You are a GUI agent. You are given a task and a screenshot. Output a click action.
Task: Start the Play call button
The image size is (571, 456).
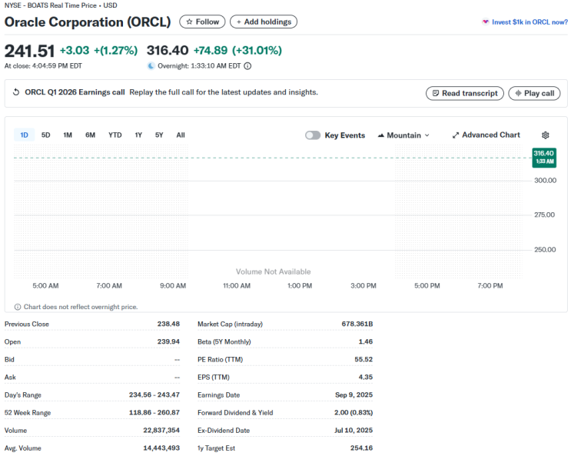[534, 93]
